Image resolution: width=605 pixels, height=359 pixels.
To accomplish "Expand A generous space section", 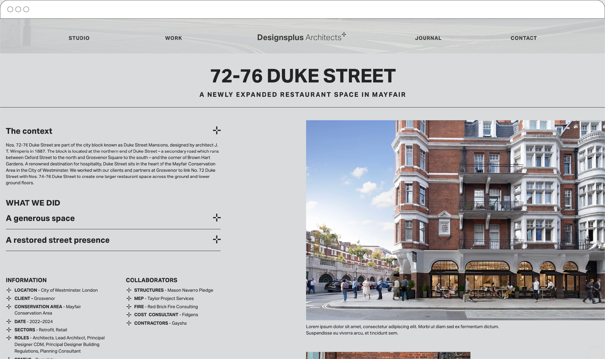I will (217, 218).
